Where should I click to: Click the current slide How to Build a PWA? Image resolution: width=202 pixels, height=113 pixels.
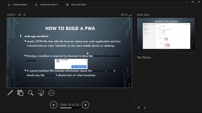point(69,53)
